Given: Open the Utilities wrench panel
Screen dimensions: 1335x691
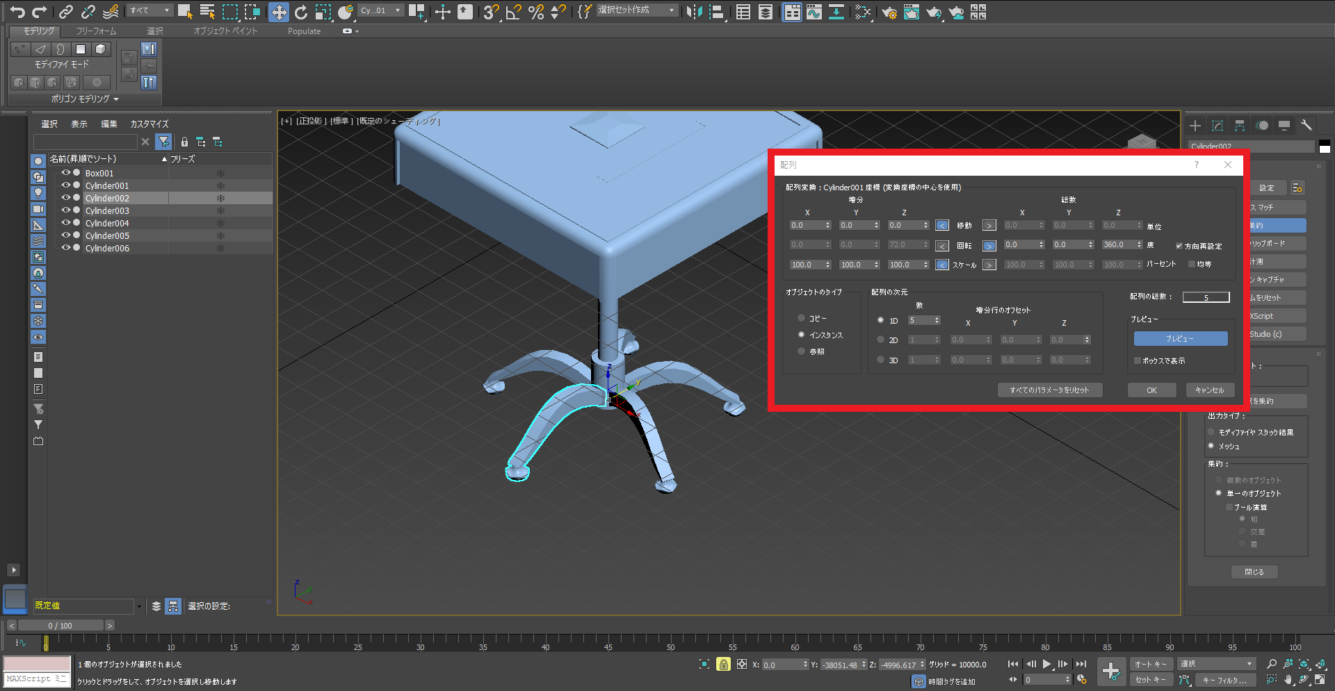Looking at the screenshot, I should point(1306,126).
